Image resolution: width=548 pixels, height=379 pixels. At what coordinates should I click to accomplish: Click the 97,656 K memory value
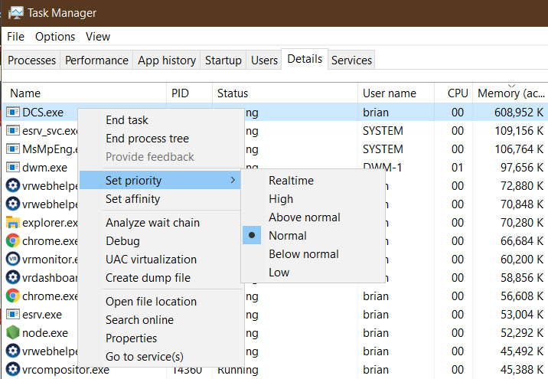tap(522, 168)
